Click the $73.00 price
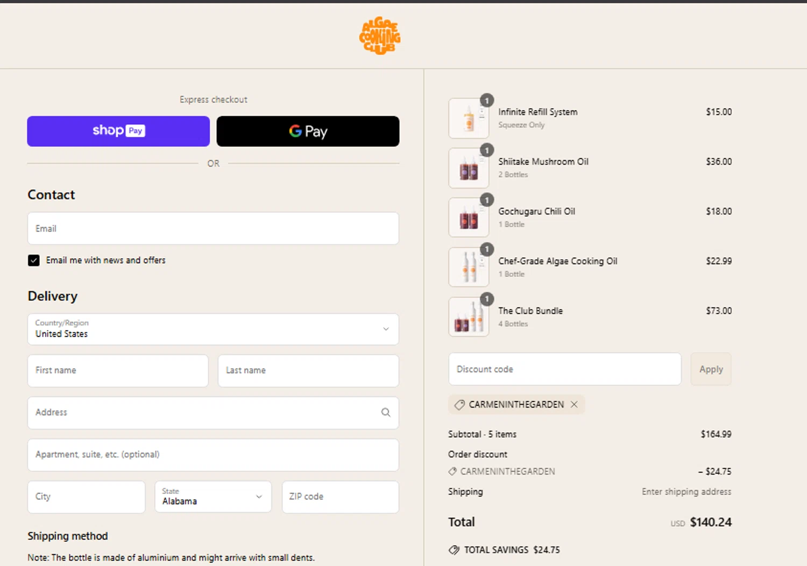Screen dimensions: 807x566 click(x=719, y=311)
